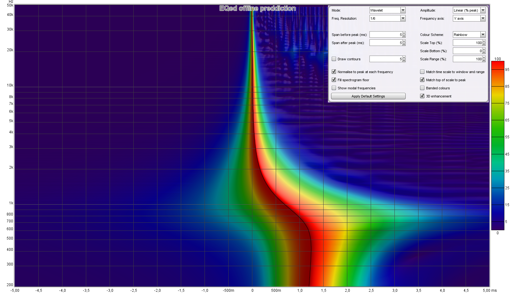Screen dimensions: 515x293
Task: Uncheck Match top of scale to peak
Action: pyautogui.click(x=422, y=80)
